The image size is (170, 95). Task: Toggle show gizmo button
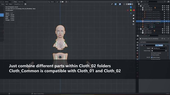[x=116, y=4]
